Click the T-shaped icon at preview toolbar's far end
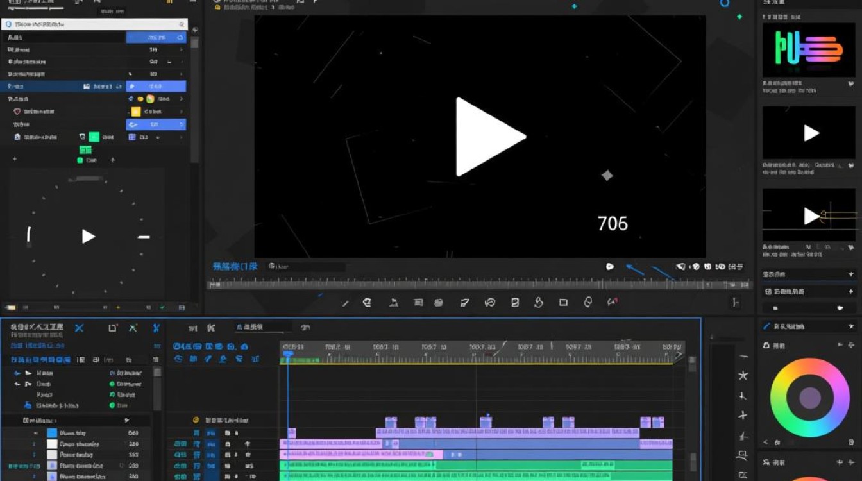This screenshot has height=481, width=862. click(736, 302)
